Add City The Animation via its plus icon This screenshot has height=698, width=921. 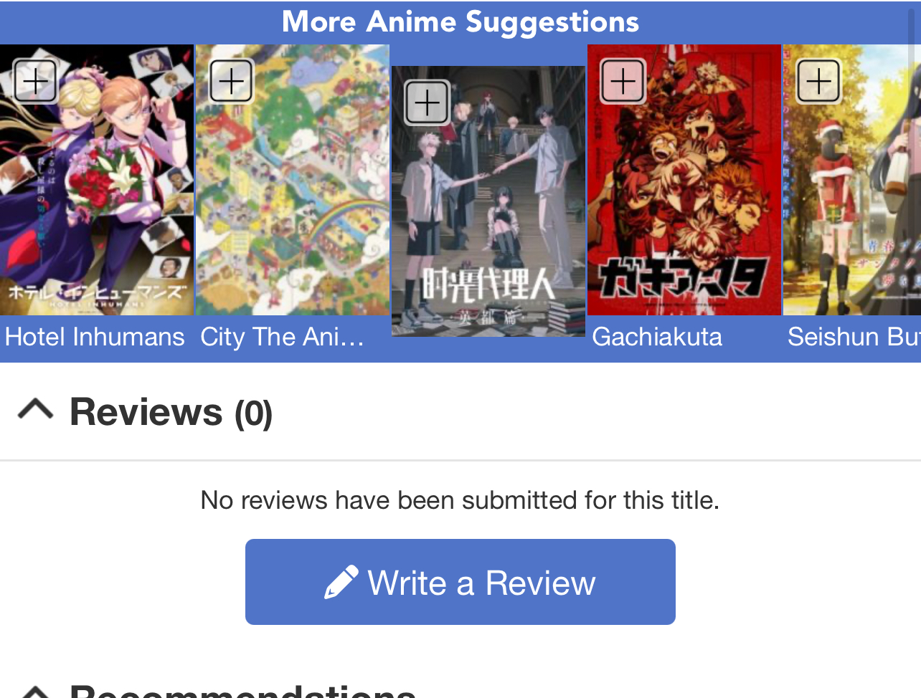[x=232, y=81]
